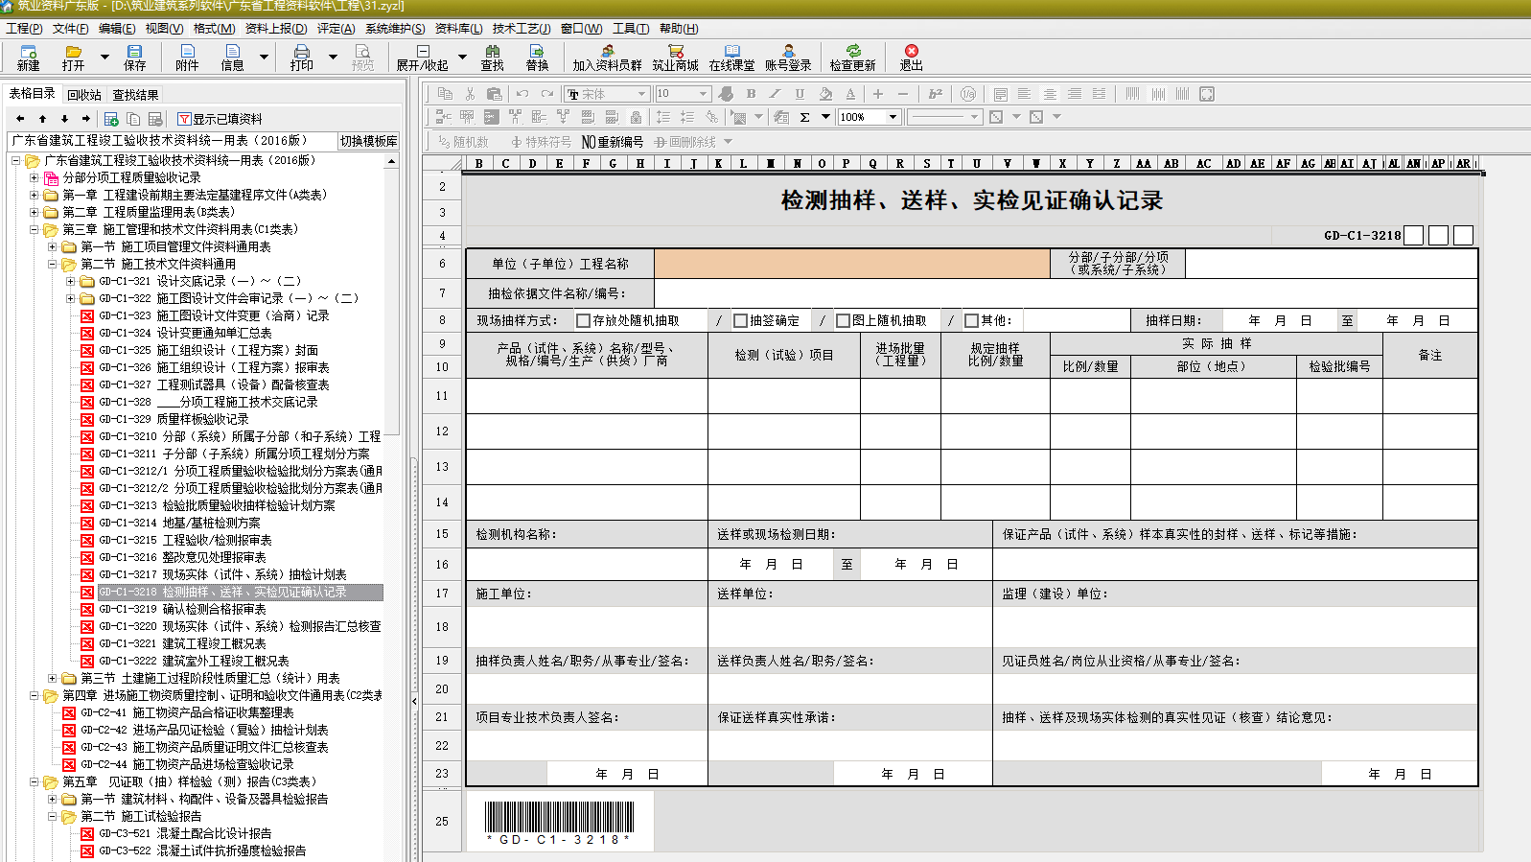The image size is (1531, 862).
Task: Click the 保存 (Save) icon
Action: [x=134, y=58]
